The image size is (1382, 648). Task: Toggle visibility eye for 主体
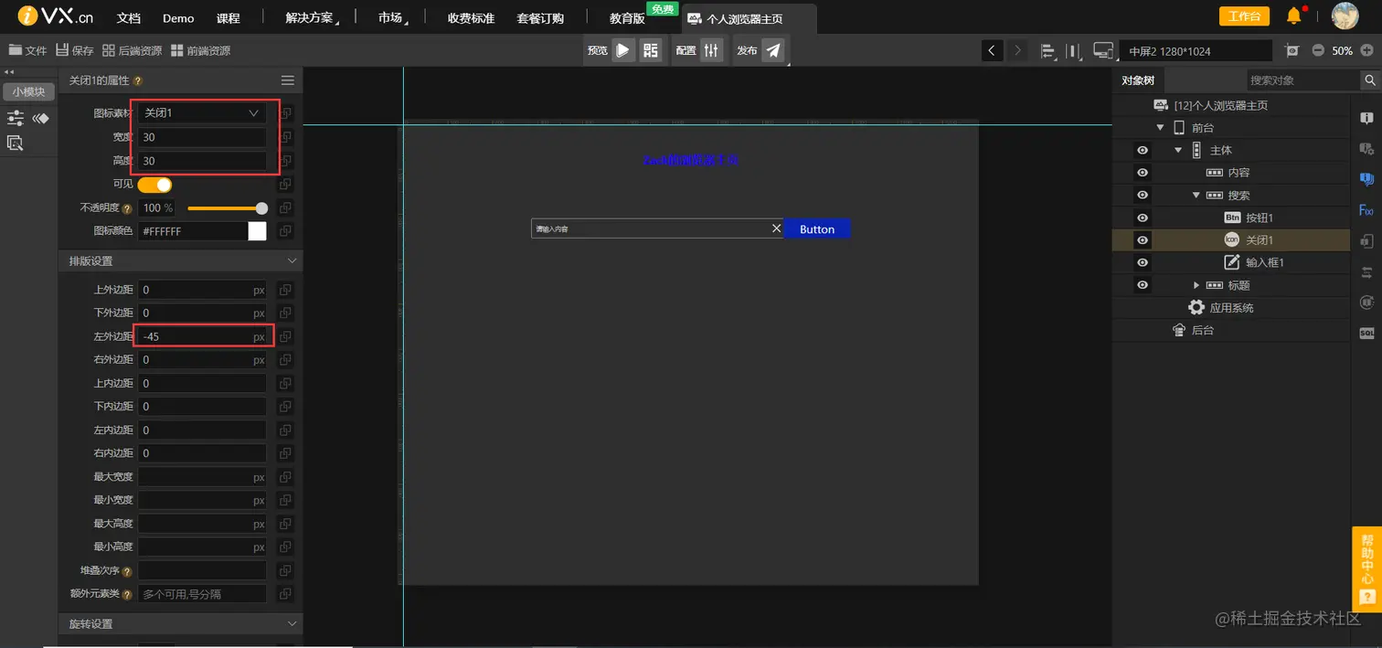(x=1142, y=150)
